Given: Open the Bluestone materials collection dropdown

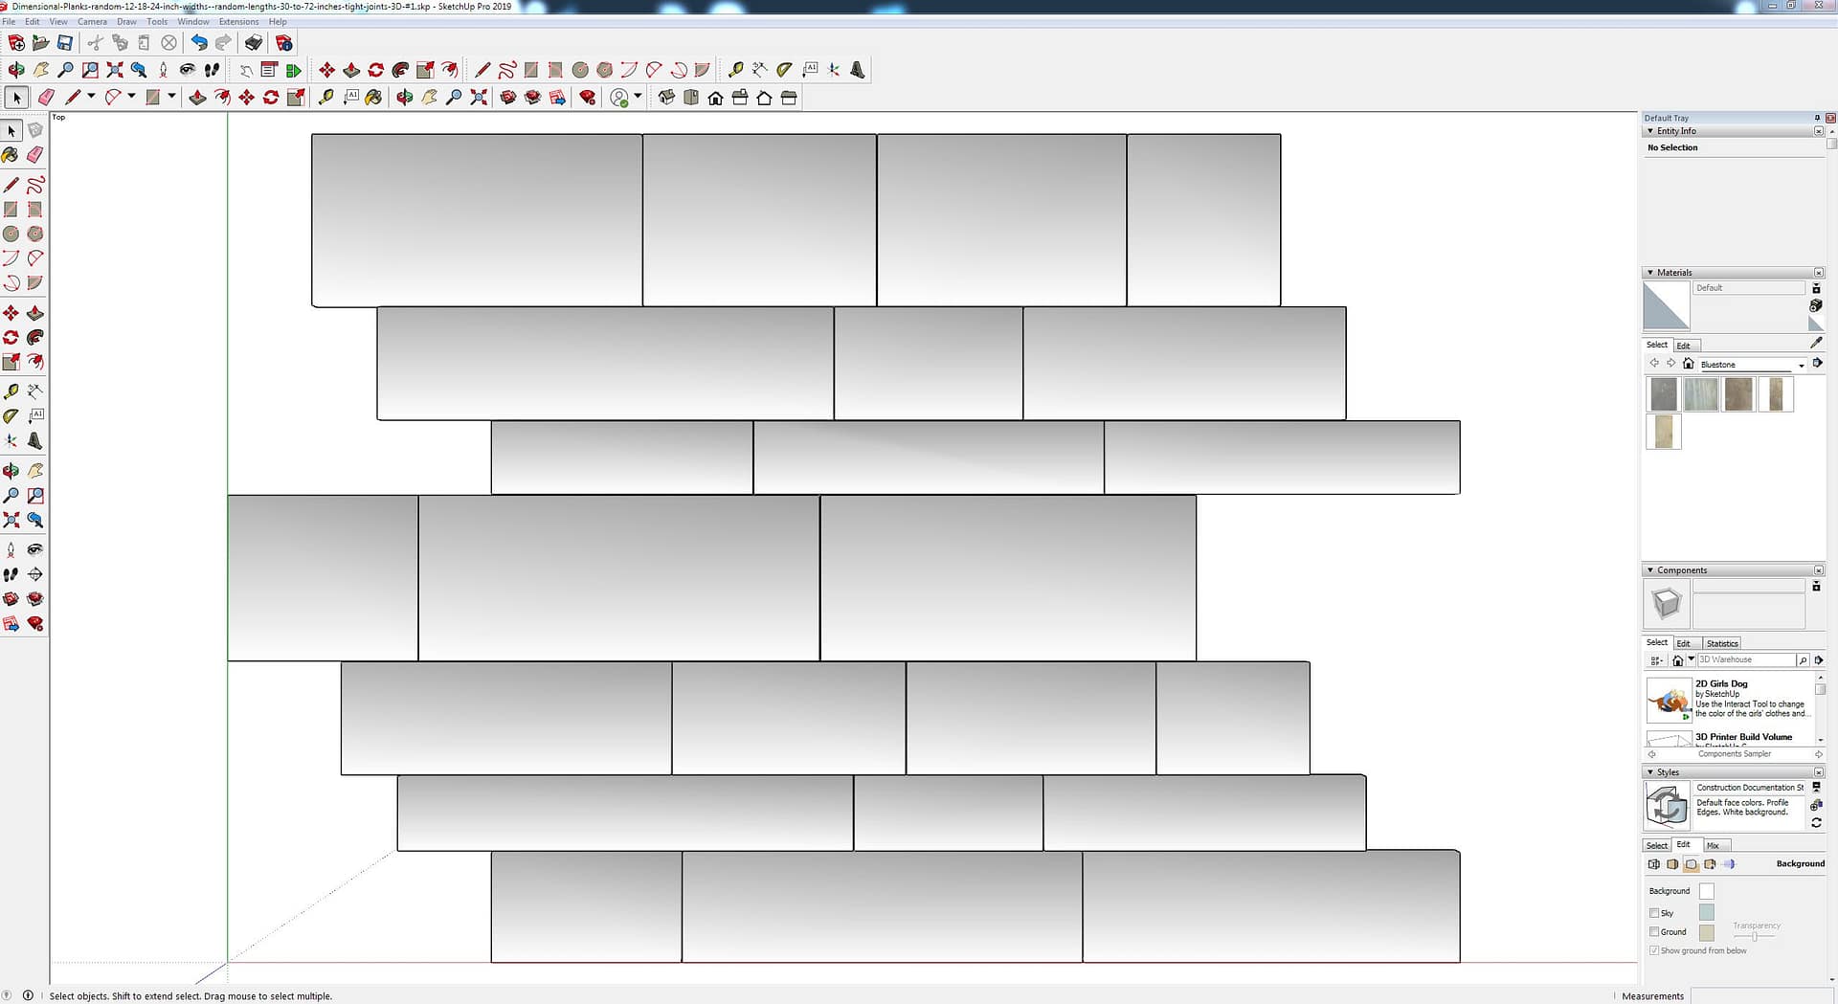Looking at the screenshot, I should (x=1801, y=365).
